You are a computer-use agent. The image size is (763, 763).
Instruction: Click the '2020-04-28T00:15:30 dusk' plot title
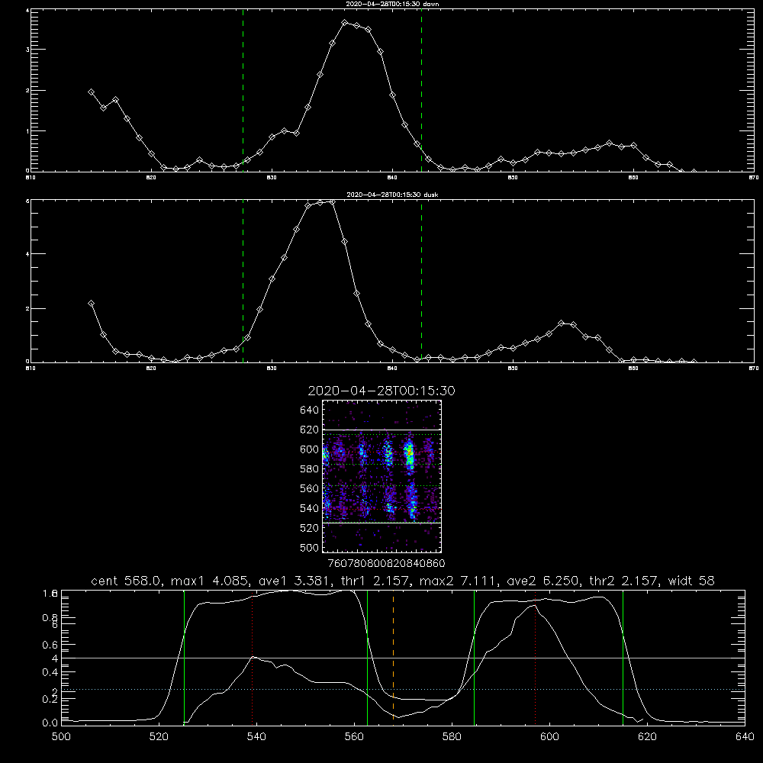(392, 195)
